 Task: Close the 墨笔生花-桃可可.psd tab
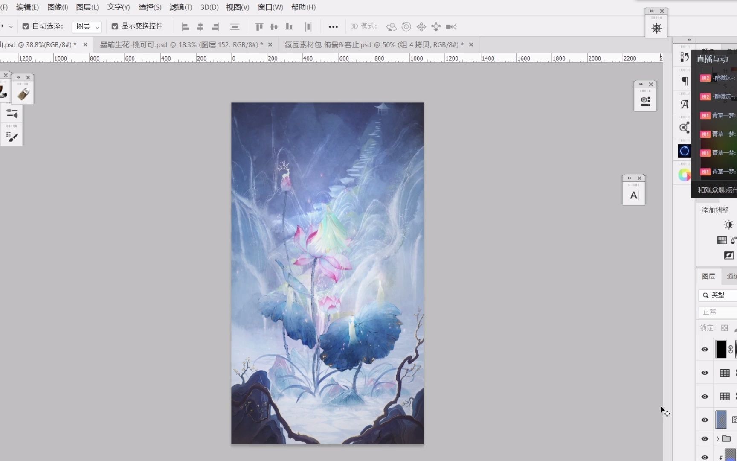[270, 44]
